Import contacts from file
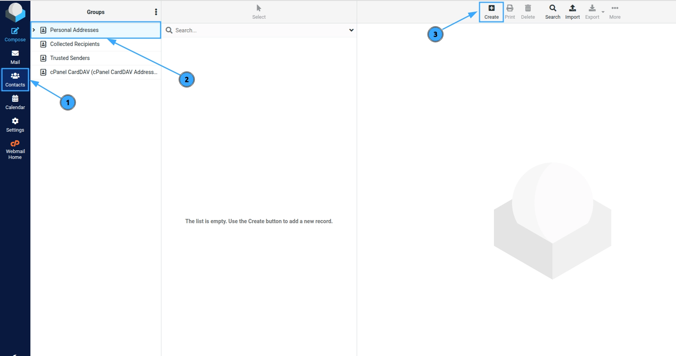The height and width of the screenshot is (356, 676). (573, 12)
